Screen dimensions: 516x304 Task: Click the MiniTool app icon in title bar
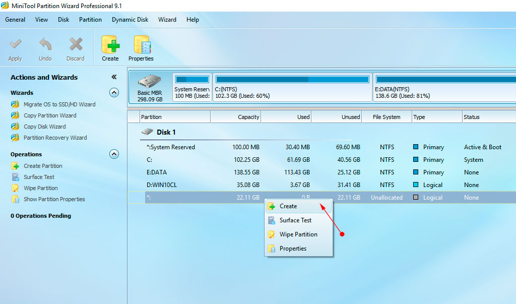(x=5, y=6)
